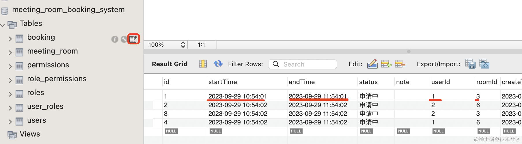Export recordset to external file icon
Screen dimensions: 522x144
click(x=470, y=64)
